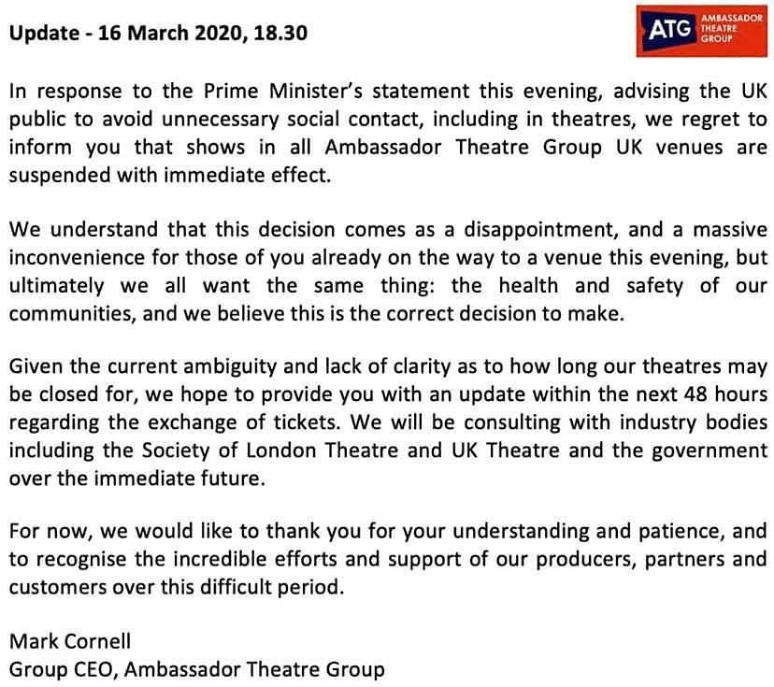Click the ATG Ambassador Theatre Group logo

click(702, 31)
